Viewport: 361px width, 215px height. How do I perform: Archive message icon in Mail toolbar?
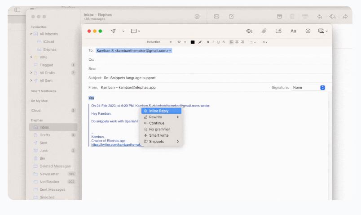(279, 17)
